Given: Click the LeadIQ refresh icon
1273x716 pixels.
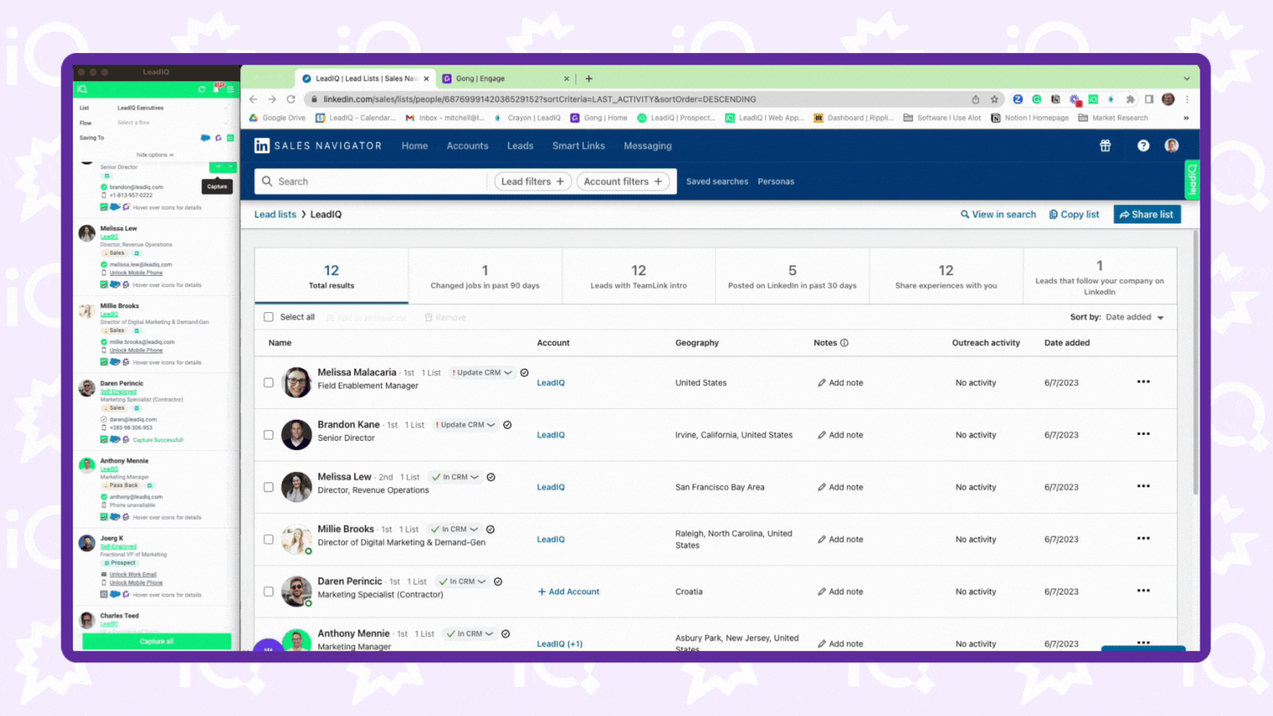Looking at the screenshot, I should coord(202,89).
